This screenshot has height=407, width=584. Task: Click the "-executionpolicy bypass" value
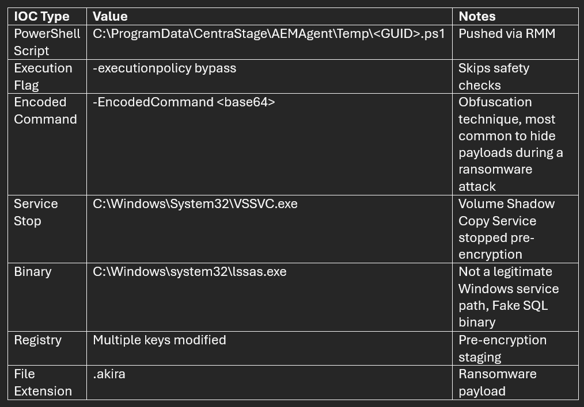coord(164,68)
